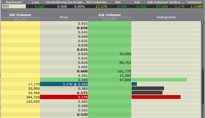Image resolution: width=205 pixels, height=118 pixels.
Task: Click the scrollbar up arrow button
Action: tap(203, 23)
